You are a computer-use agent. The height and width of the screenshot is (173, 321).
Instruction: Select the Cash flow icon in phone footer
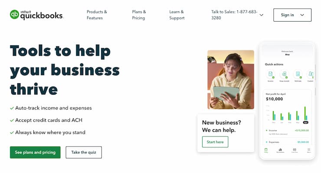295,150
